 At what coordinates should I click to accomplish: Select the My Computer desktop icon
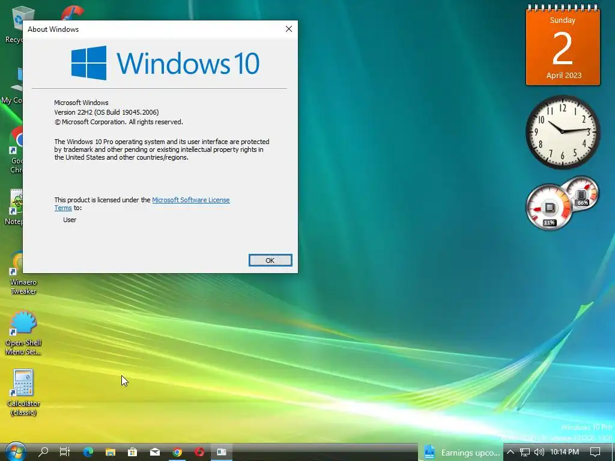[12, 86]
